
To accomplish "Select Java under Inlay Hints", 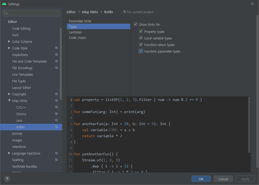I will (x=19, y=121).
